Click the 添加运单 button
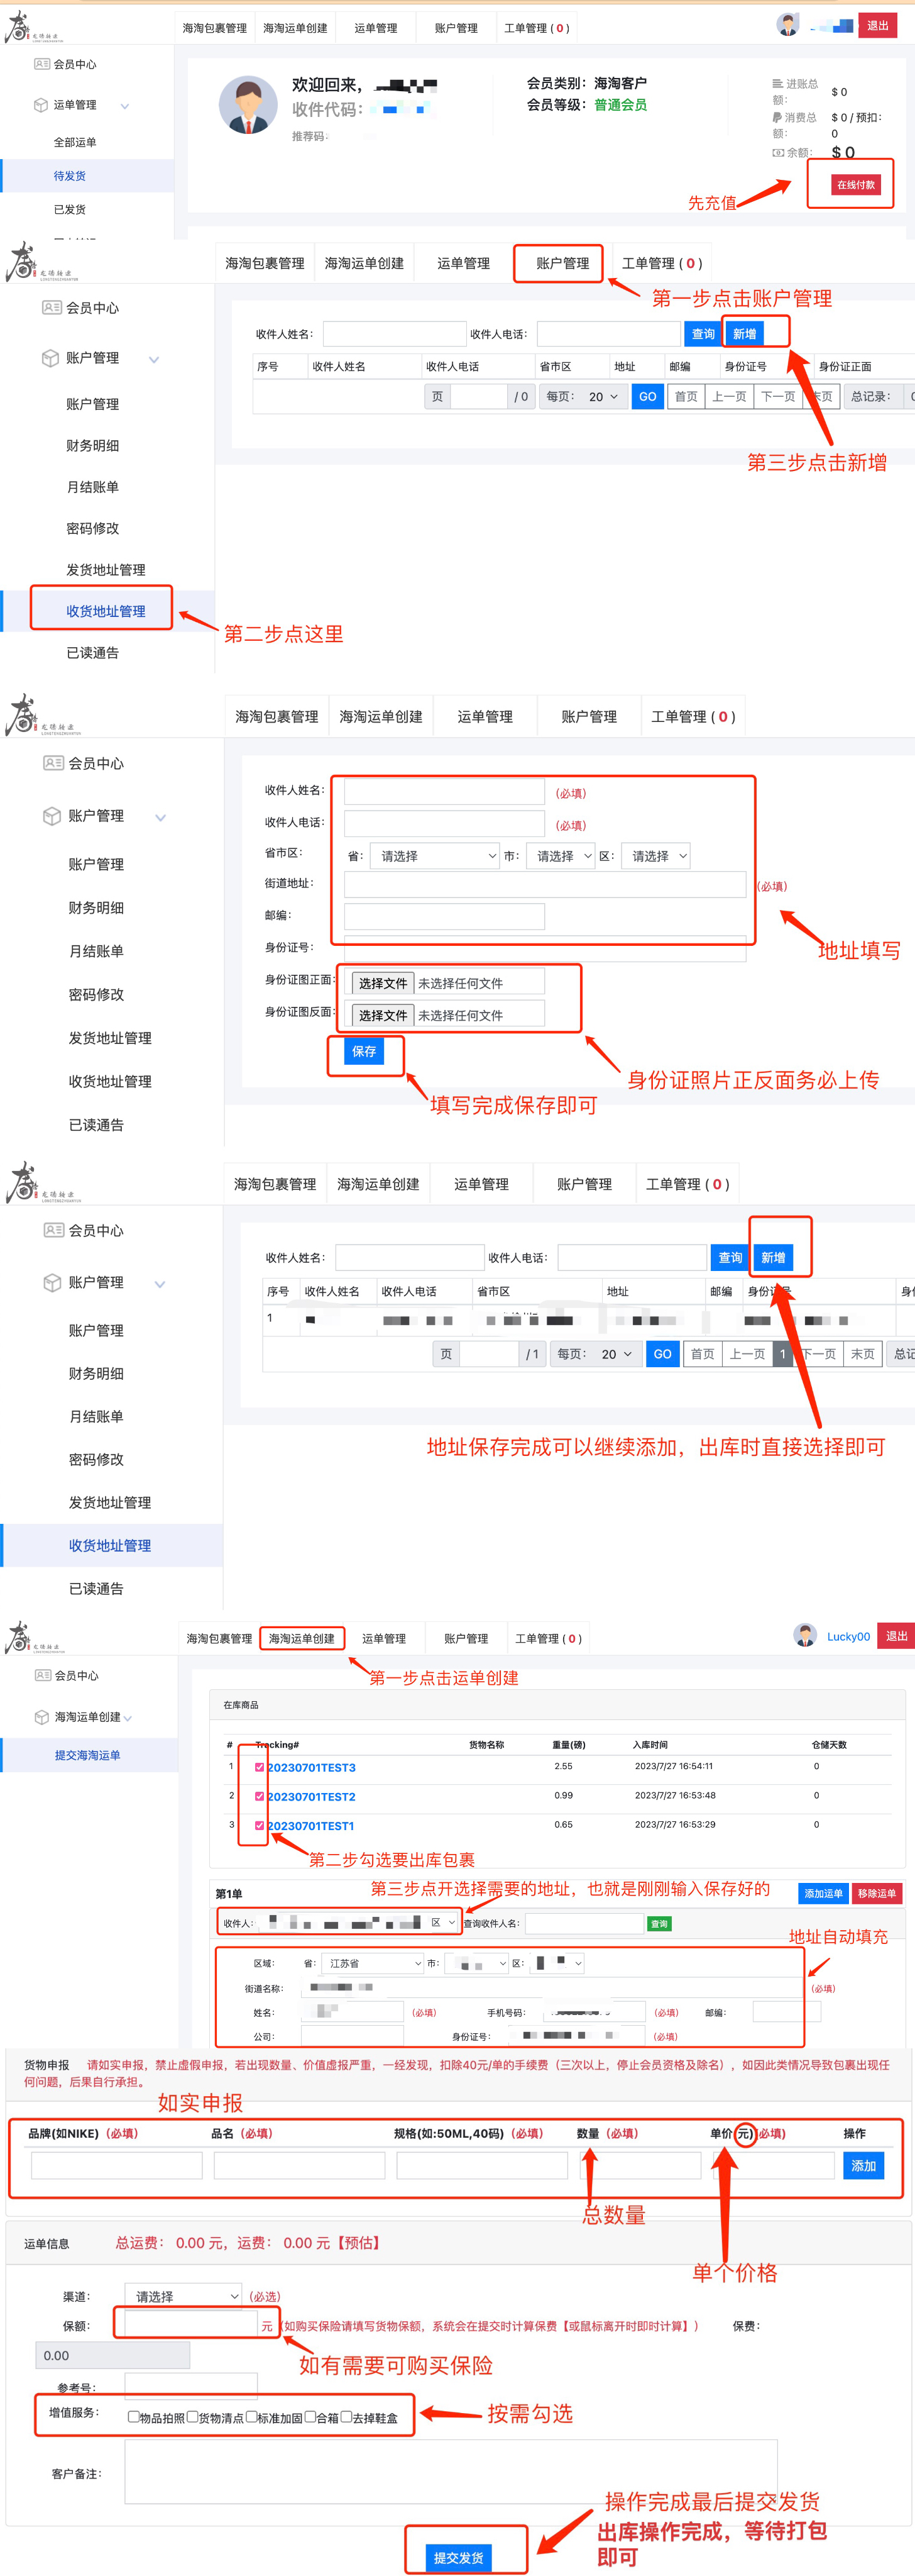Screen dimensions: 915x2576 coord(823,1893)
